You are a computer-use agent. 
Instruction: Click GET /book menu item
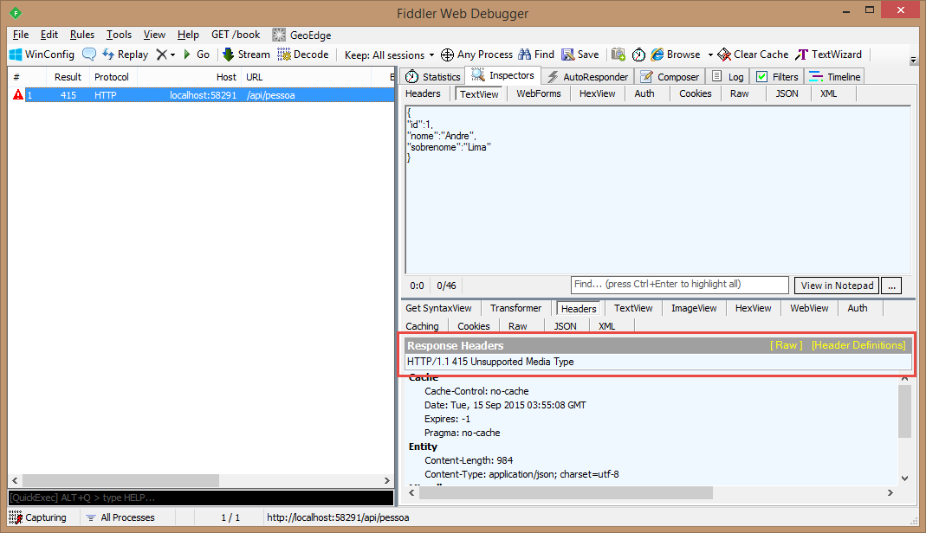click(236, 35)
